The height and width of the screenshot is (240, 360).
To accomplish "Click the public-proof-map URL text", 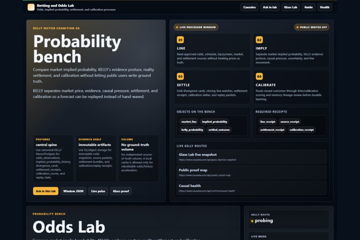I will [205, 176].
